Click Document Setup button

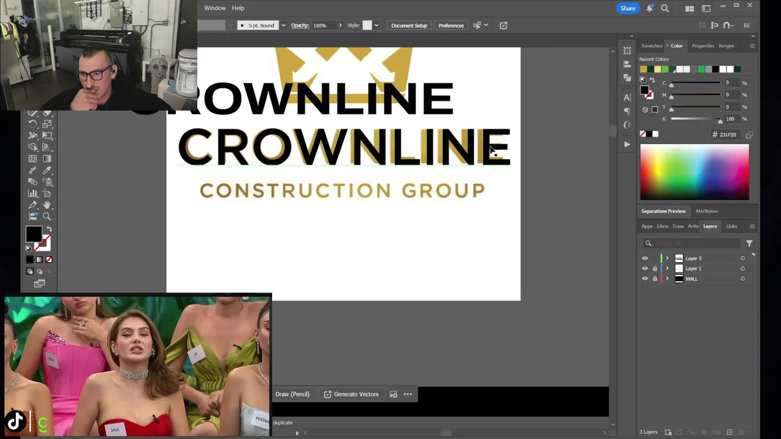point(409,26)
